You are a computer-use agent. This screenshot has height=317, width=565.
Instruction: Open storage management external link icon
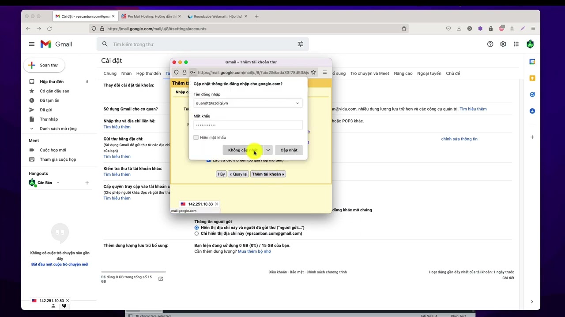click(161, 279)
